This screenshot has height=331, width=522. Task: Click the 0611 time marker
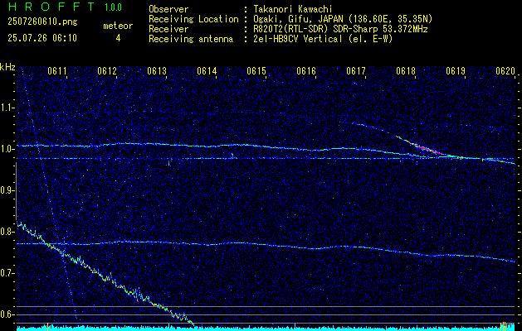click(57, 71)
